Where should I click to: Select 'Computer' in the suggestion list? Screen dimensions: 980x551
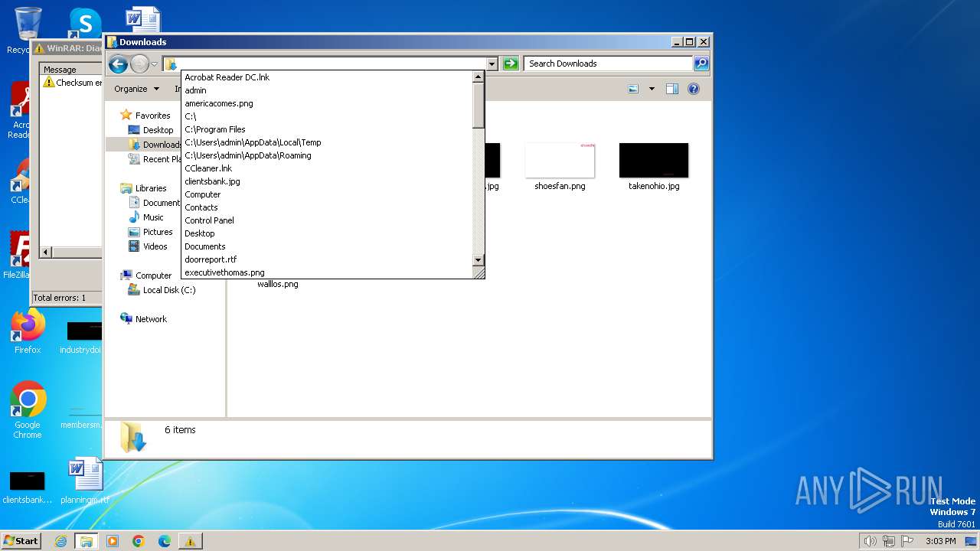[x=327, y=194]
